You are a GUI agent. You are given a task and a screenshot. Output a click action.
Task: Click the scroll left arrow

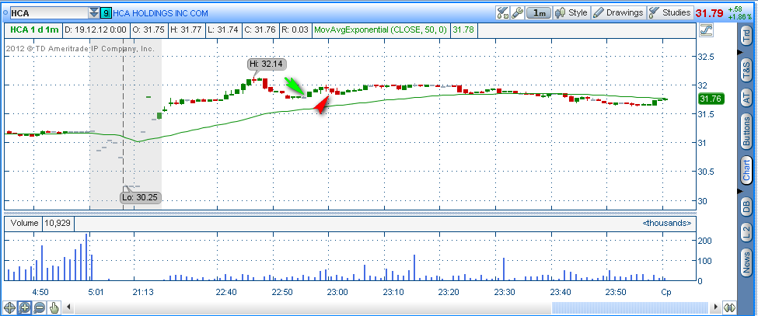[70, 307]
